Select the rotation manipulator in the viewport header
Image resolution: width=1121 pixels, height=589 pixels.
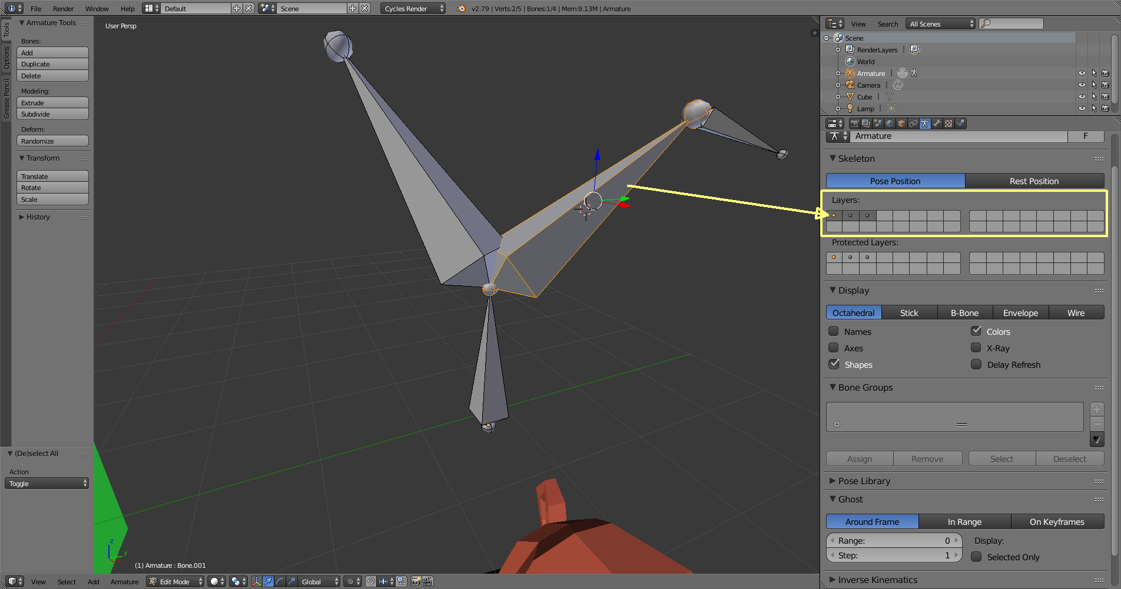click(x=280, y=582)
